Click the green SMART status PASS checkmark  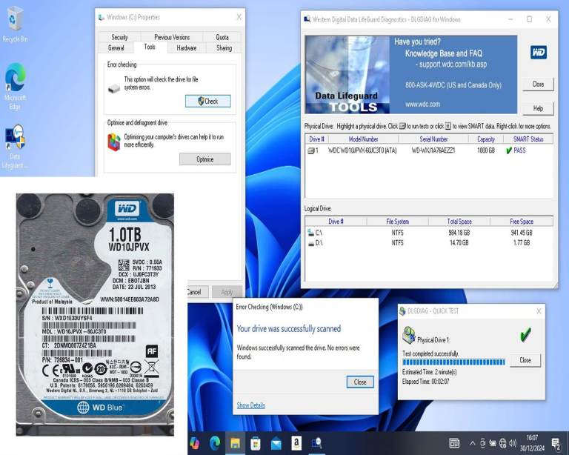pyautogui.click(x=509, y=150)
